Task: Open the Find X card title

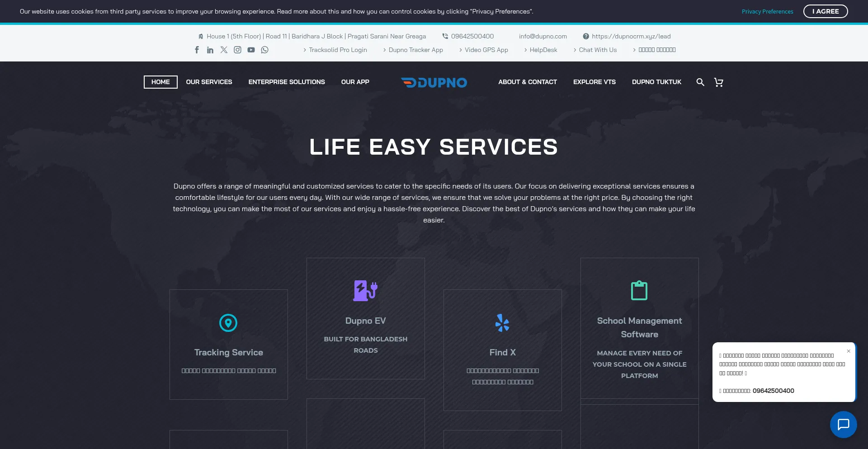Action: [x=502, y=352]
